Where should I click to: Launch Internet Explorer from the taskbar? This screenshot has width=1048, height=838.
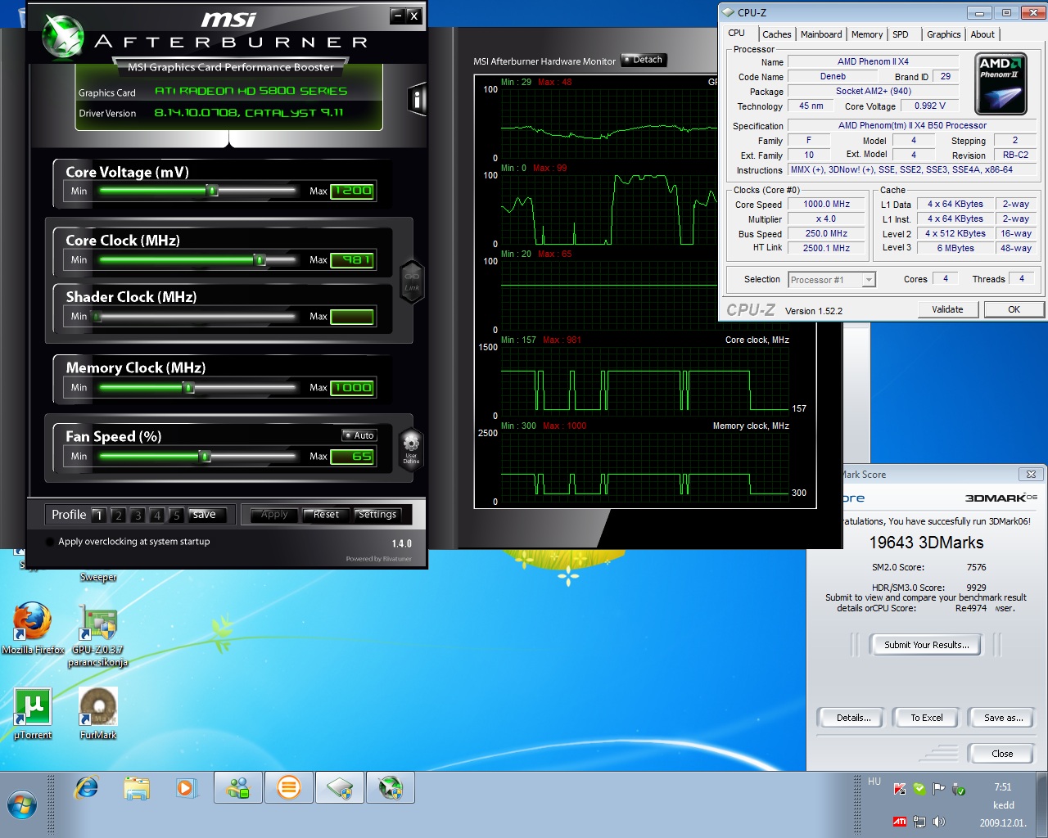click(x=86, y=788)
